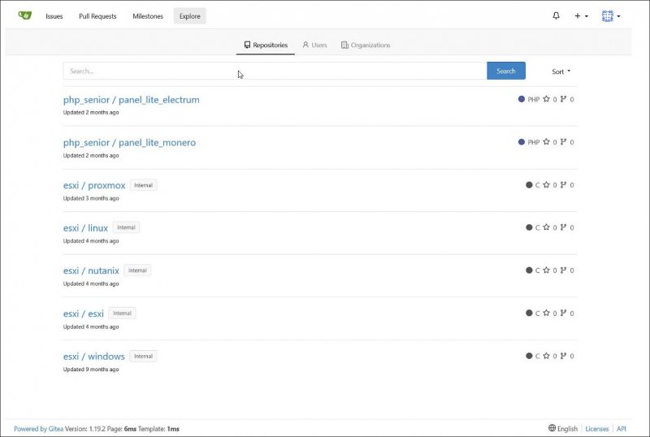Open the plus create-new dropdown
650x437 pixels.
581,15
